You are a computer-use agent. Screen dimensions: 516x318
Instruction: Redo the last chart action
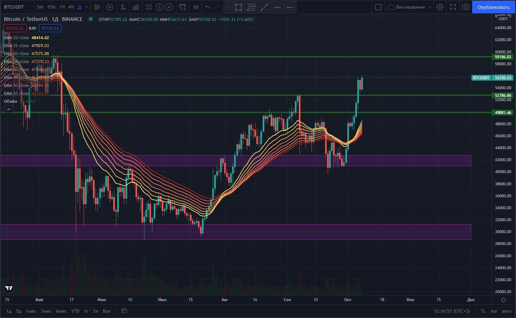(217, 7)
